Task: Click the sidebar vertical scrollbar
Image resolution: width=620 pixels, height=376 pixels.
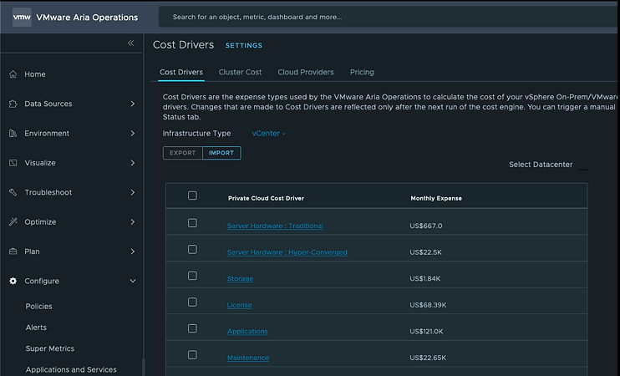Action: (x=144, y=367)
